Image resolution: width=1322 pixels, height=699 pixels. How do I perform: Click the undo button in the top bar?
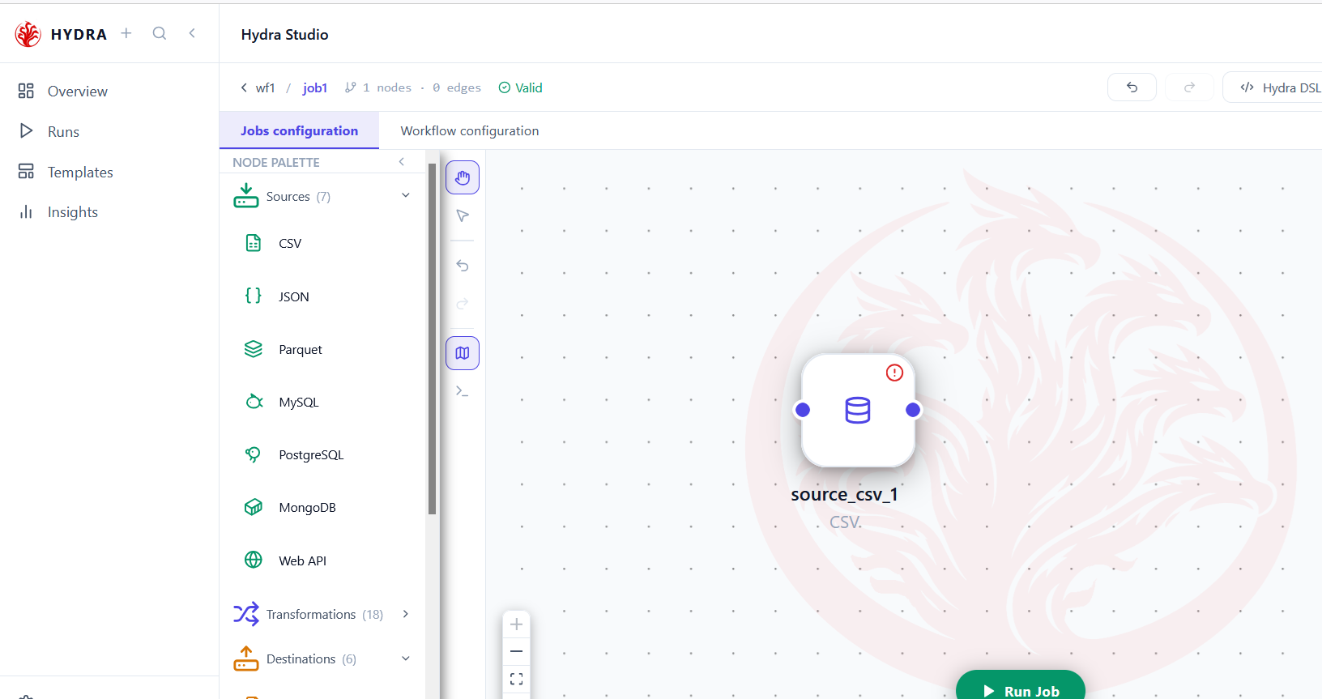(x=1132, y=87)
